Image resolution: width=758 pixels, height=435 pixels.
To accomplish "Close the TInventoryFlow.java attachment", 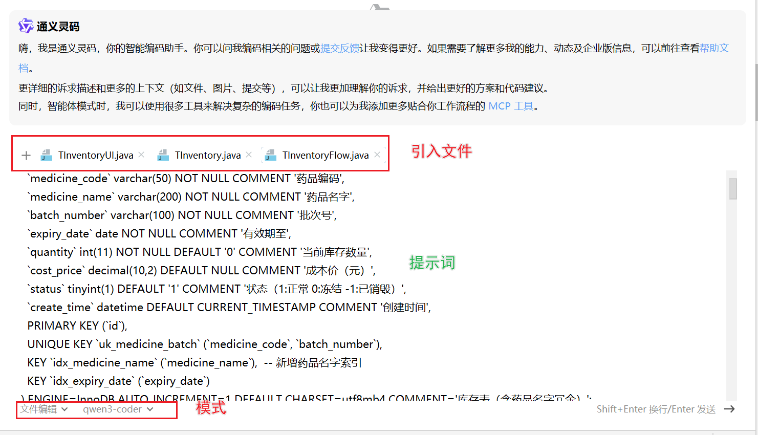I will (377, 155).
